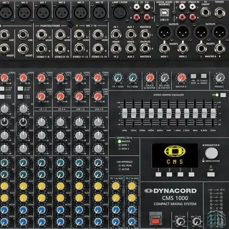Click the green FX 2 send master knob
The image size is (229, 229).
[132, 78]
